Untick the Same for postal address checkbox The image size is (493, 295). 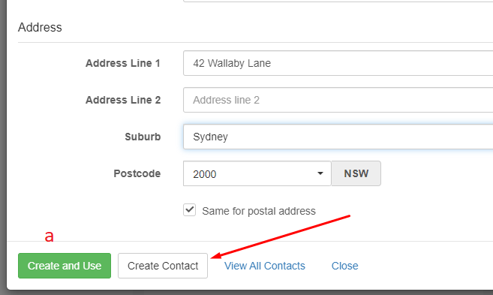pyautogui.click(x=190, y=209)
